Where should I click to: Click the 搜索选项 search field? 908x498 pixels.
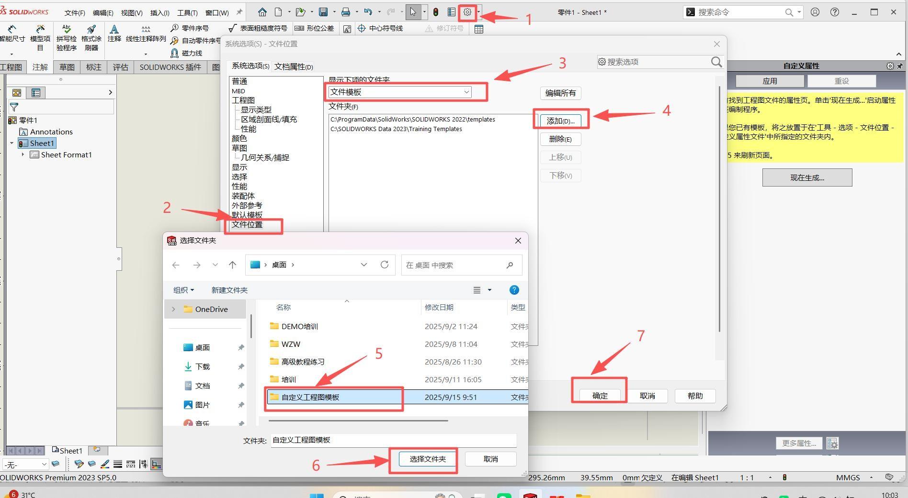pos(659,62)
